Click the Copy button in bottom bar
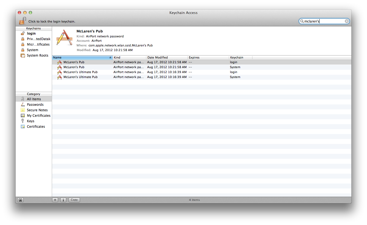 [74, 200]
